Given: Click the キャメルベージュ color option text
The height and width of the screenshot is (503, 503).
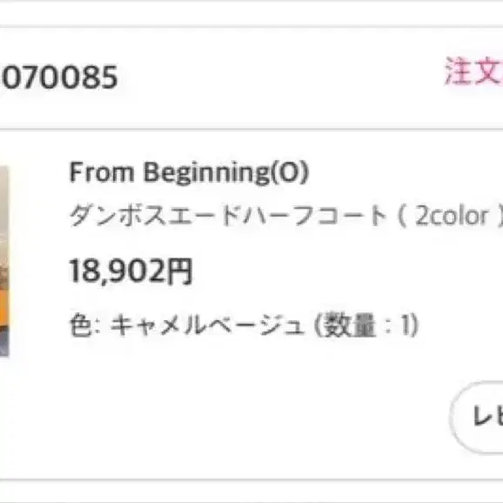Looking at the screenshot, I should coord(207,325).
